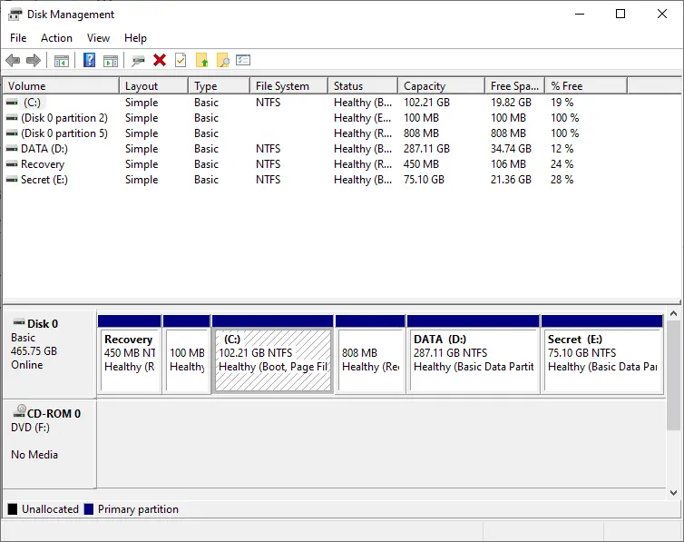
Task: Open the Action menu
Action: click(57, 38)
